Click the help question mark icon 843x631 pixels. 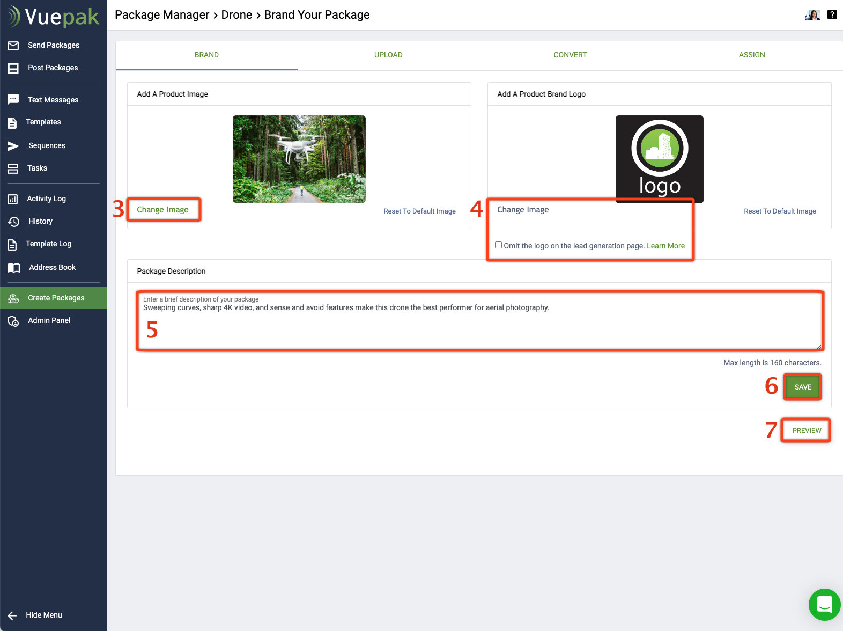point(832,14)
